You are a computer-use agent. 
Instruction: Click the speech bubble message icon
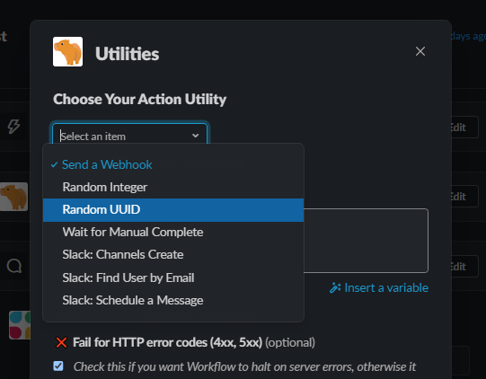(x=14, y=266)
